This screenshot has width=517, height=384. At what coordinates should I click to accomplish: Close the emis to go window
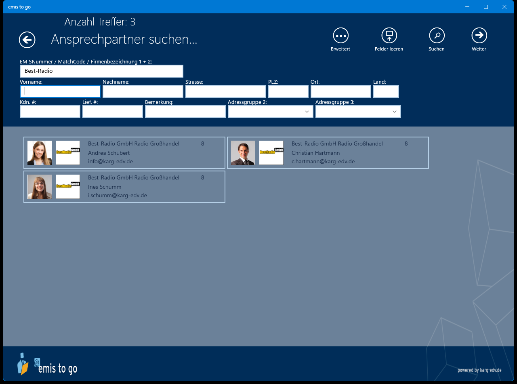pyautogui.click(x=504, y=7)
